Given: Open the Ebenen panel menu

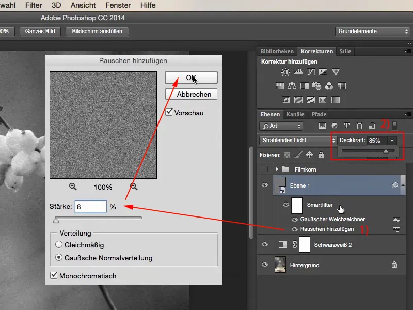Looking at the screenshot, I should [408, 114].
